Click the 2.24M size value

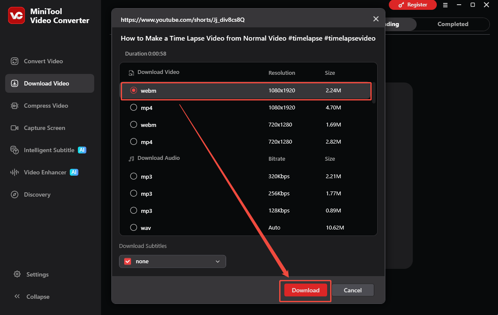(x=333, y=90)
